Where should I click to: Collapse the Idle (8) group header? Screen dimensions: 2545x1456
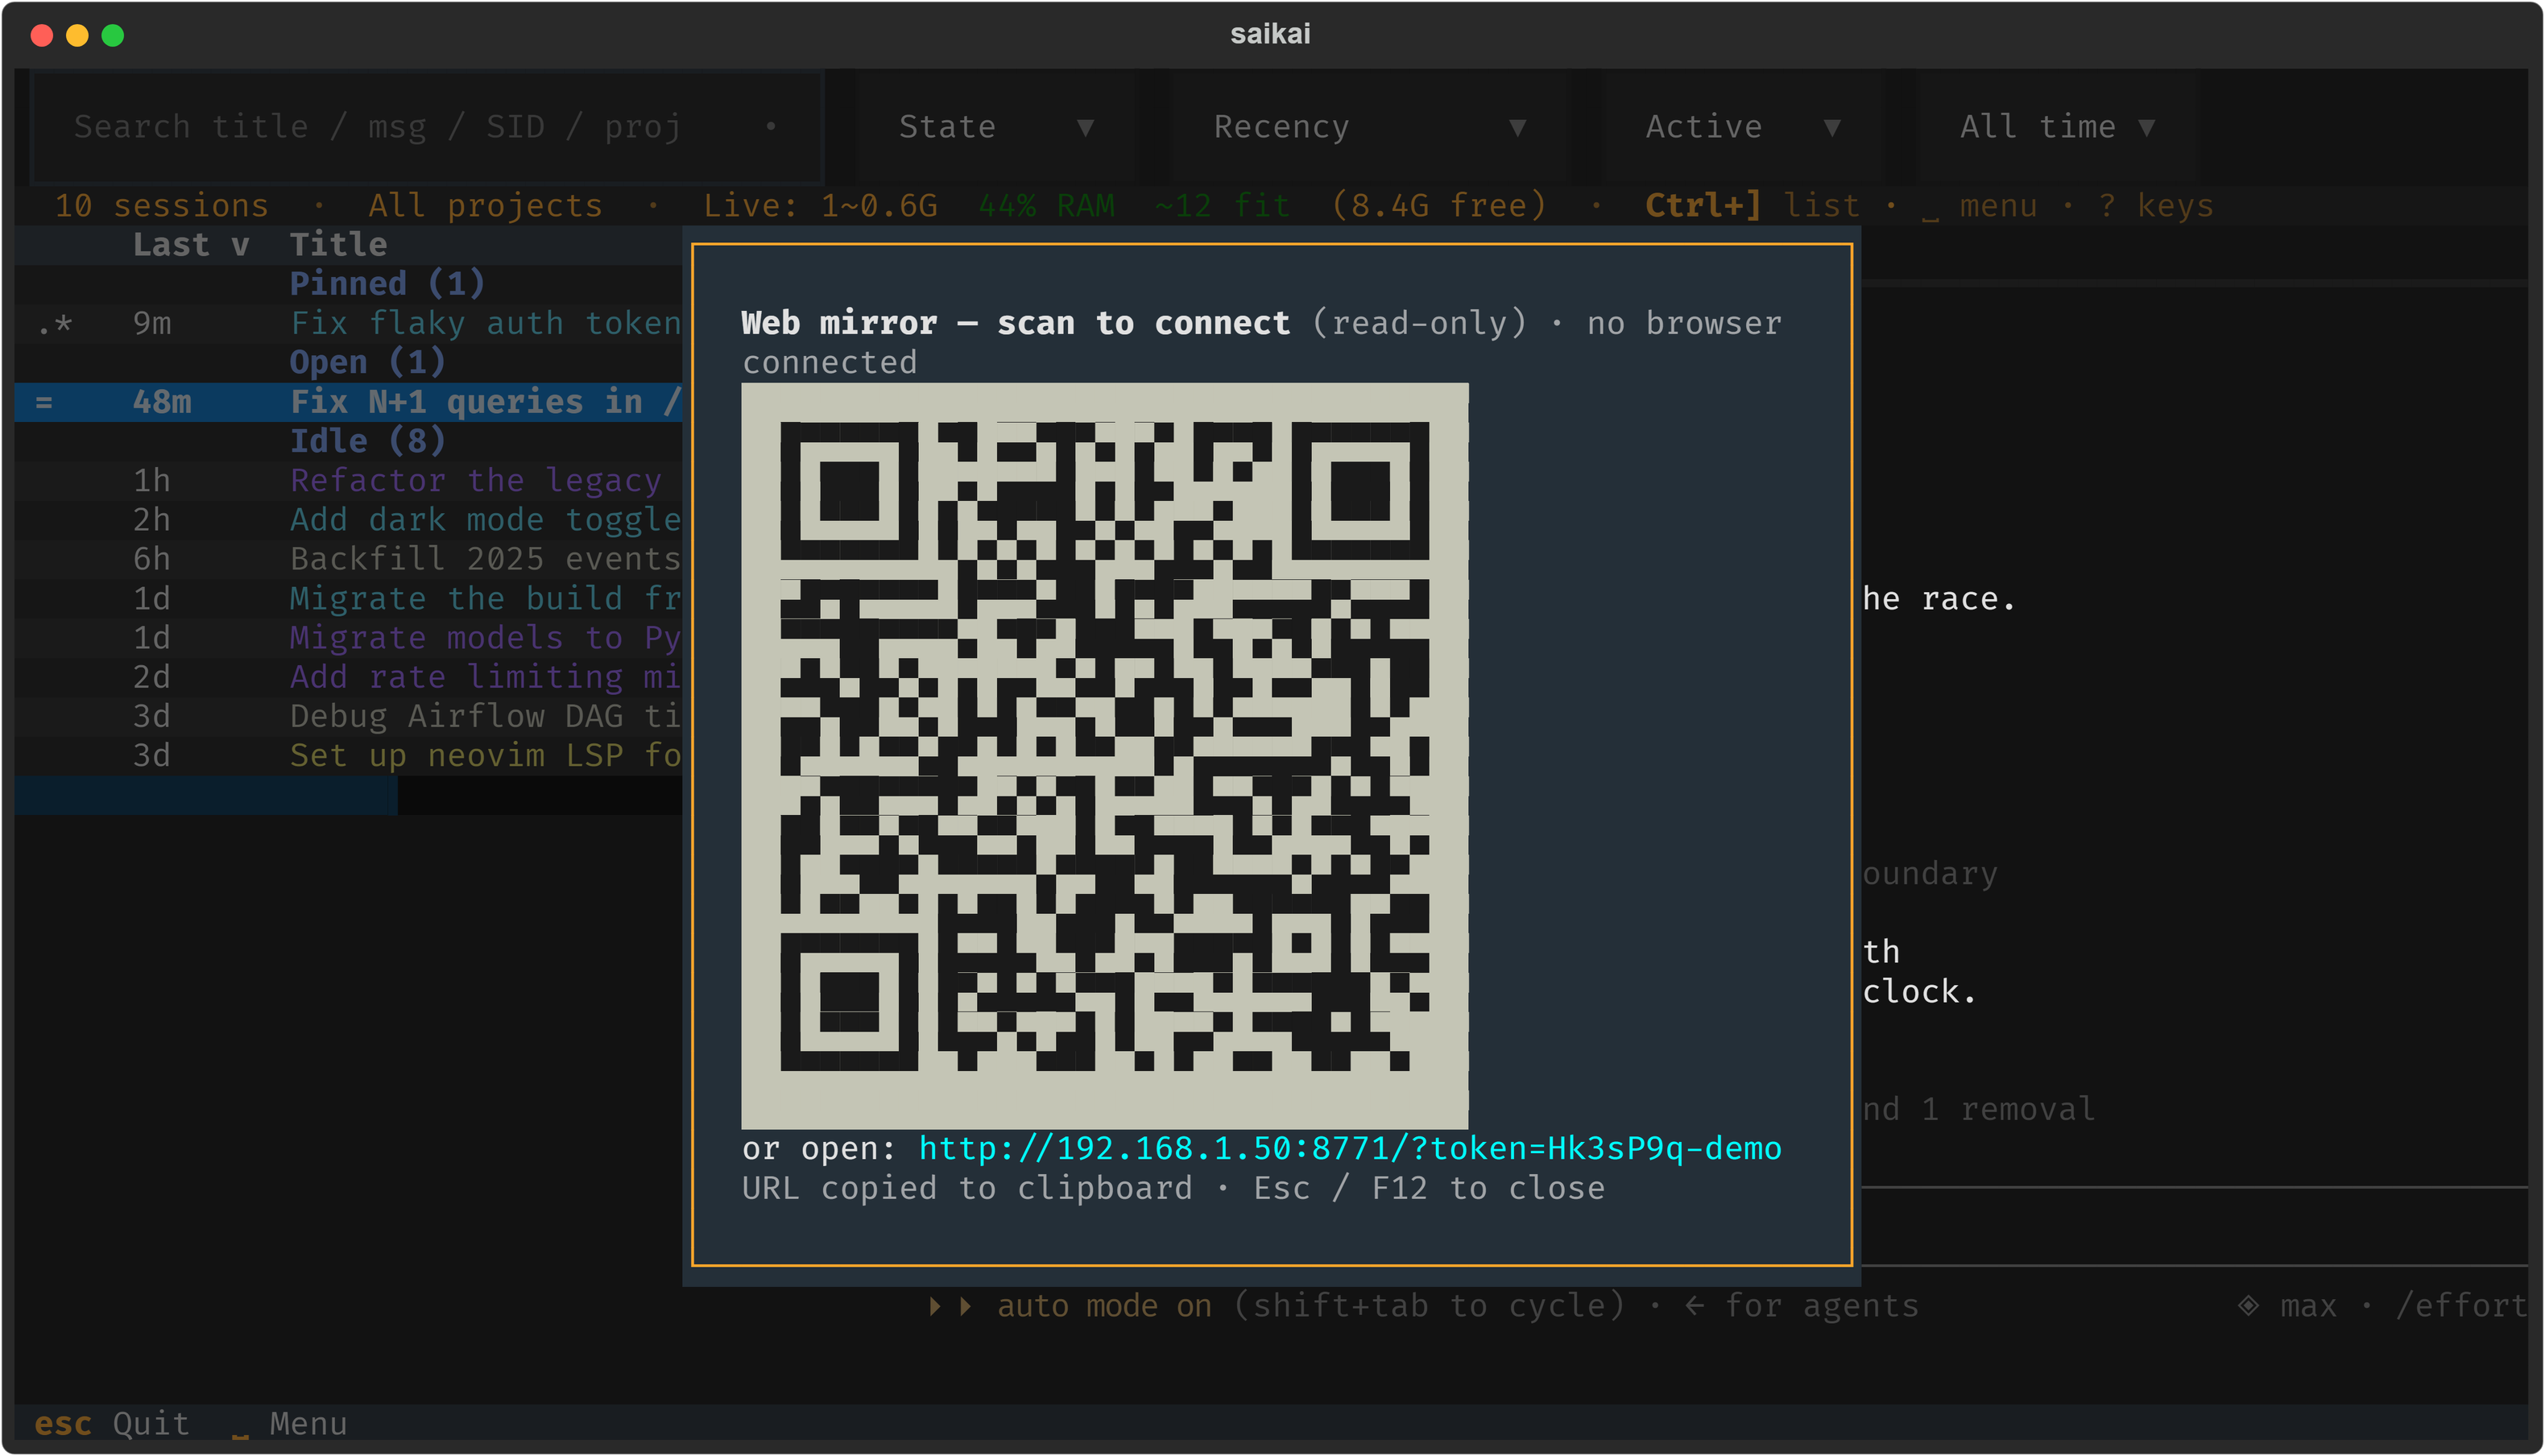click(368, 441)
